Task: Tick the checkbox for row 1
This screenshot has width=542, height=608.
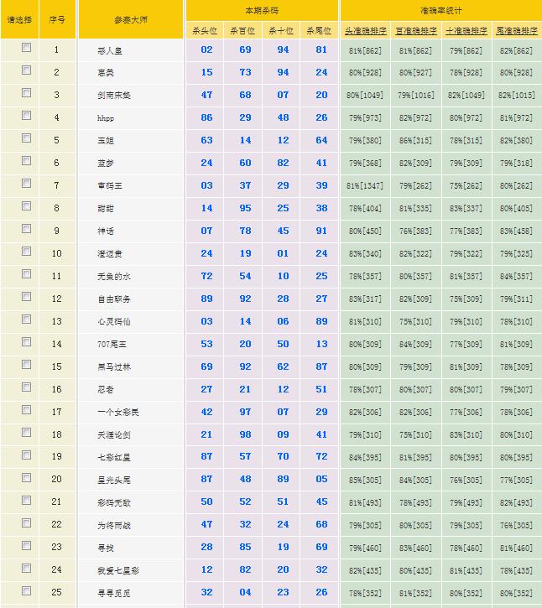Action: pos(26,48)
